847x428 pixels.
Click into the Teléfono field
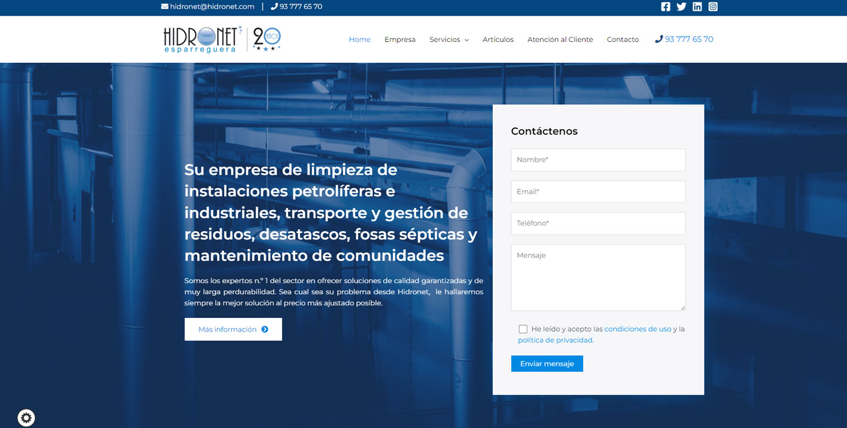(598, 223)
